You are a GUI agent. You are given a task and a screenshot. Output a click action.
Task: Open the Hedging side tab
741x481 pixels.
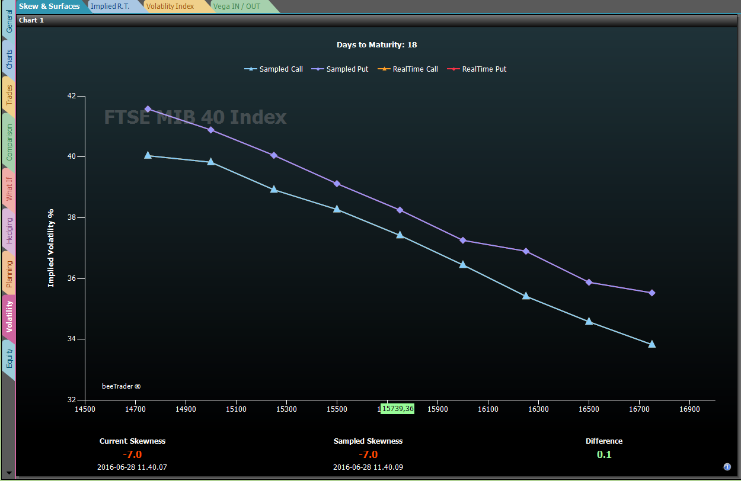click(x=8, y=230)
